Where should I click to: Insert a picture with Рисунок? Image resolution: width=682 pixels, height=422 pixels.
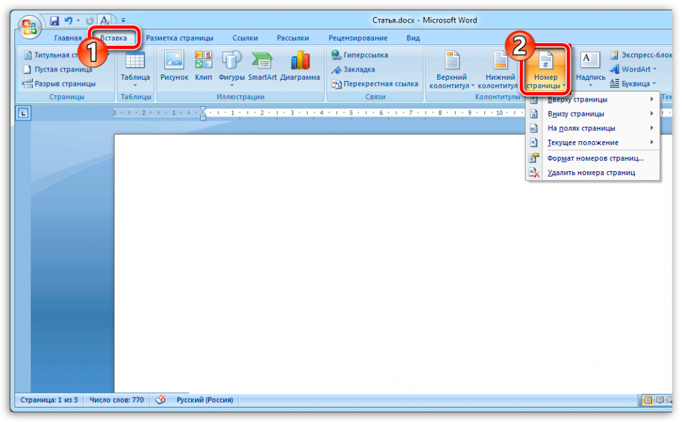174,67
